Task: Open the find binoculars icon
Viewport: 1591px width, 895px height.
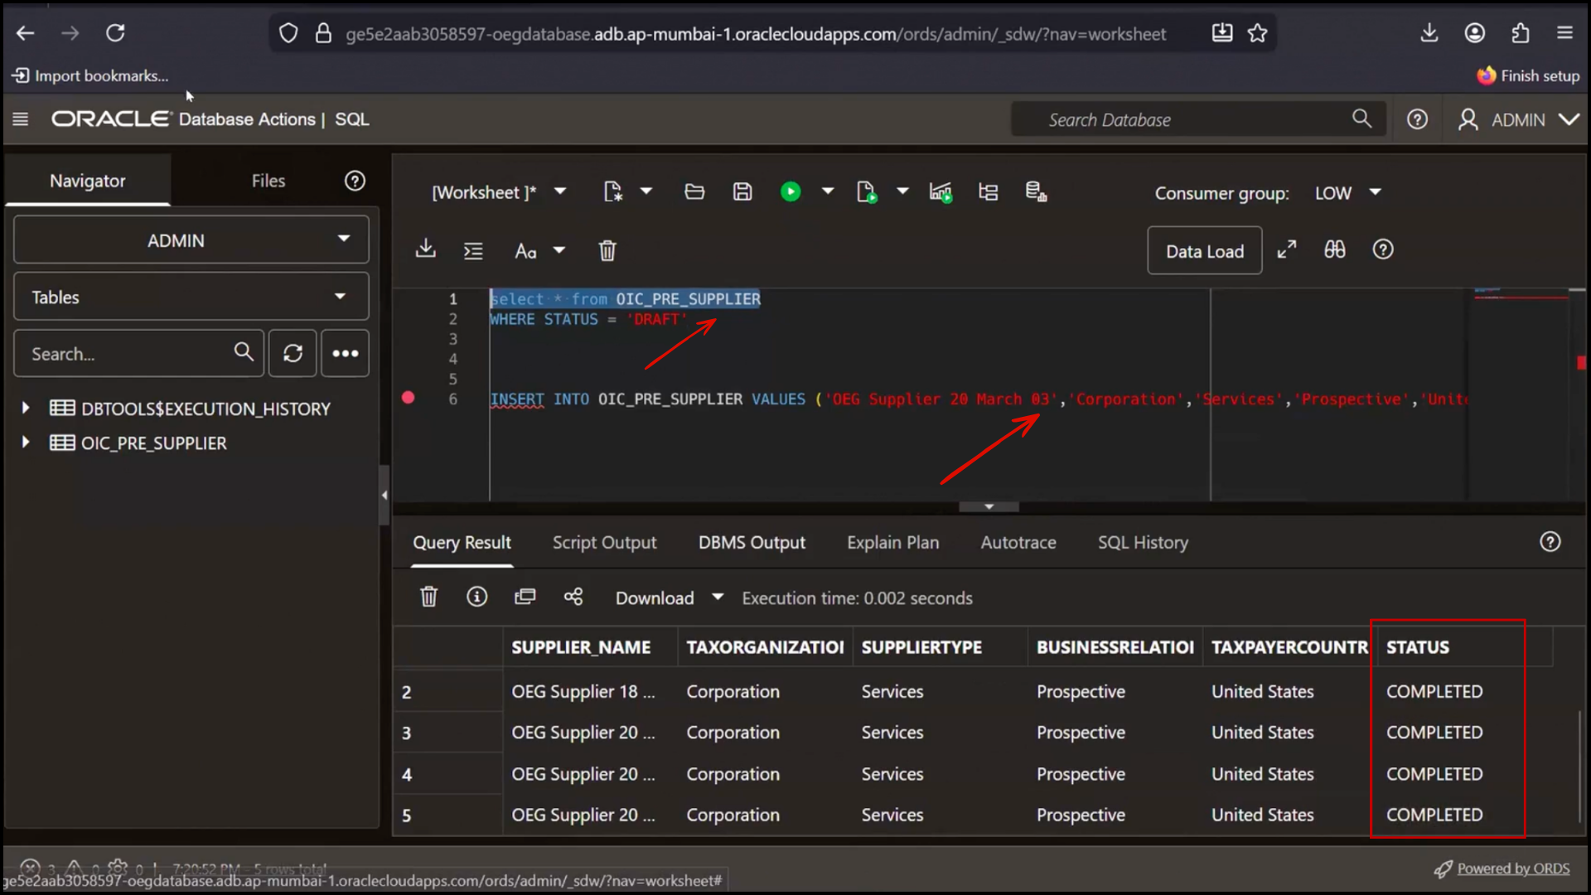Action: (x=1334, y=249)
